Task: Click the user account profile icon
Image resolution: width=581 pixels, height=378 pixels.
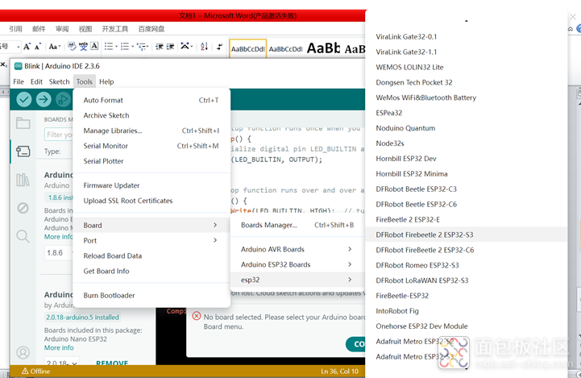Action: 23,353
